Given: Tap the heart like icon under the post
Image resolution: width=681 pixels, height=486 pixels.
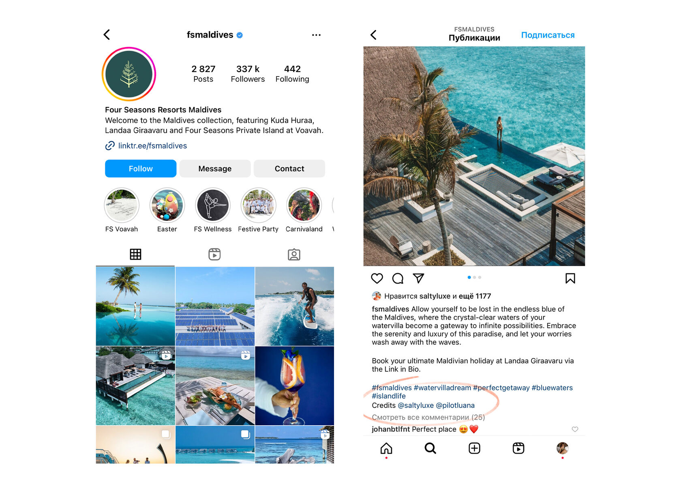Looking at the screenshot, I should click(x=377, y=278).
